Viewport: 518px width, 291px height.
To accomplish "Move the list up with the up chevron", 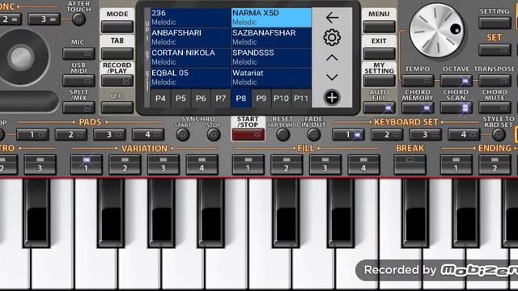I will [x=332, y=58].
